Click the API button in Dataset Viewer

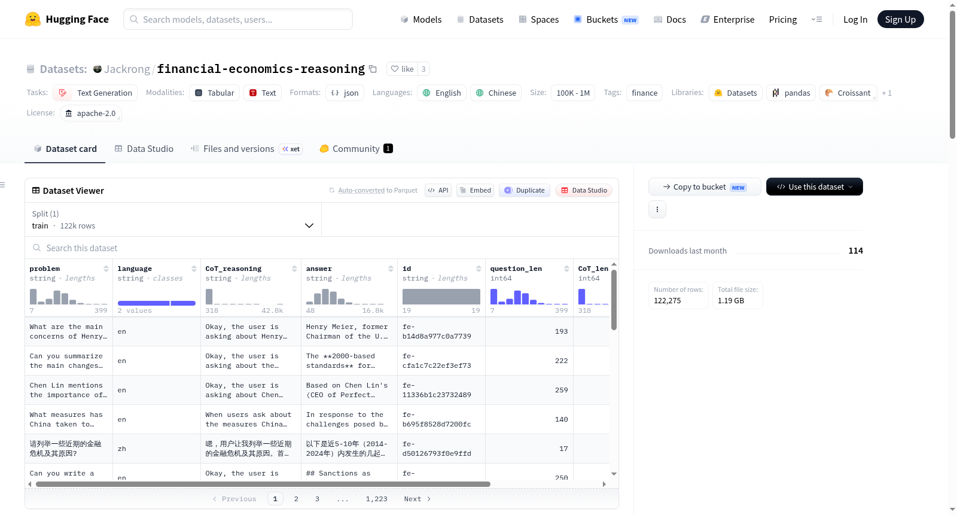(438, 190)
